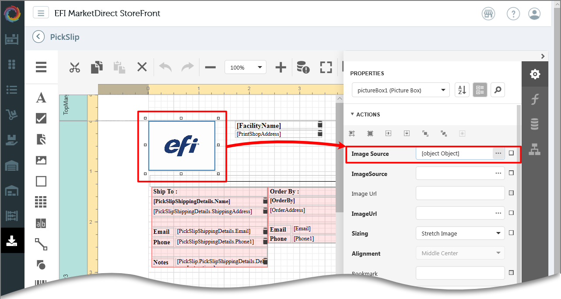561x299 pixels.
Task: Click the Paste clipboard icon
Action: (119, 67)
